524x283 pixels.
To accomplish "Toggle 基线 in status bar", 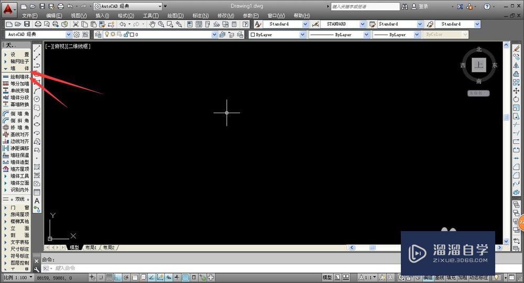I will click(x=440, y=278).
